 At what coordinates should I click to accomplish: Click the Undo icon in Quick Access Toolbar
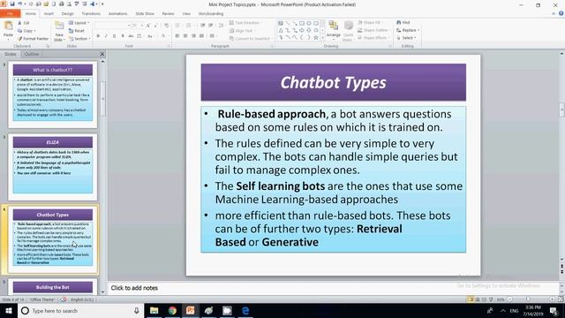pos(20,4)
